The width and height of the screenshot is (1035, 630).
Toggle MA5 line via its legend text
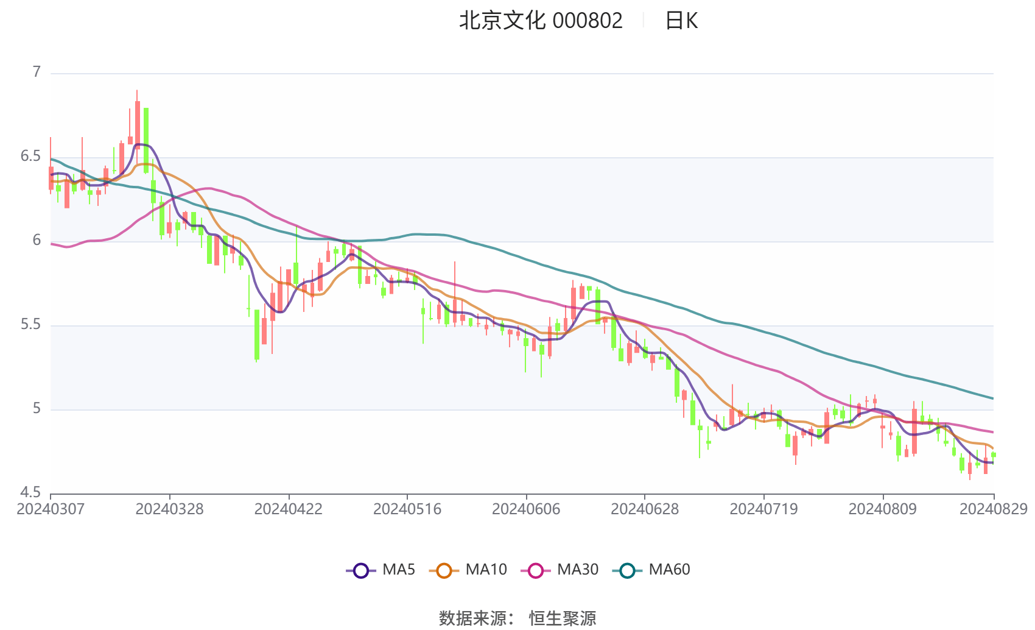tap(399, 570)
